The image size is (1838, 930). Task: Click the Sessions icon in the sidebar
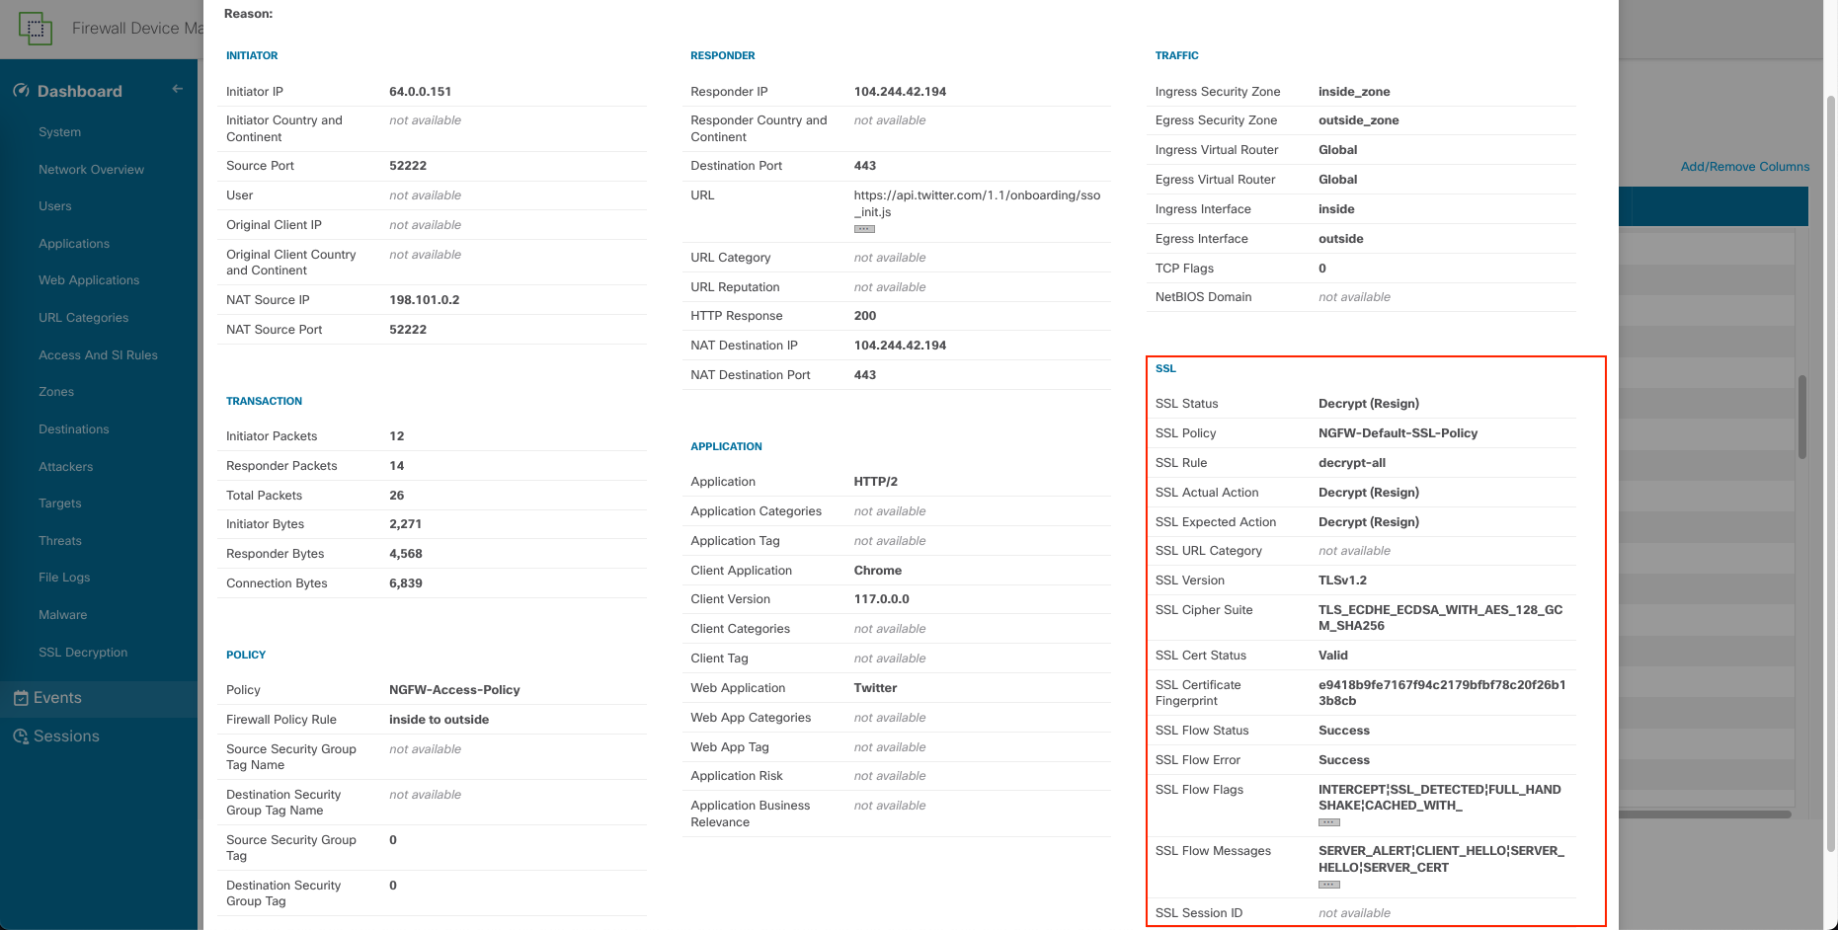(x=21, y=736)
